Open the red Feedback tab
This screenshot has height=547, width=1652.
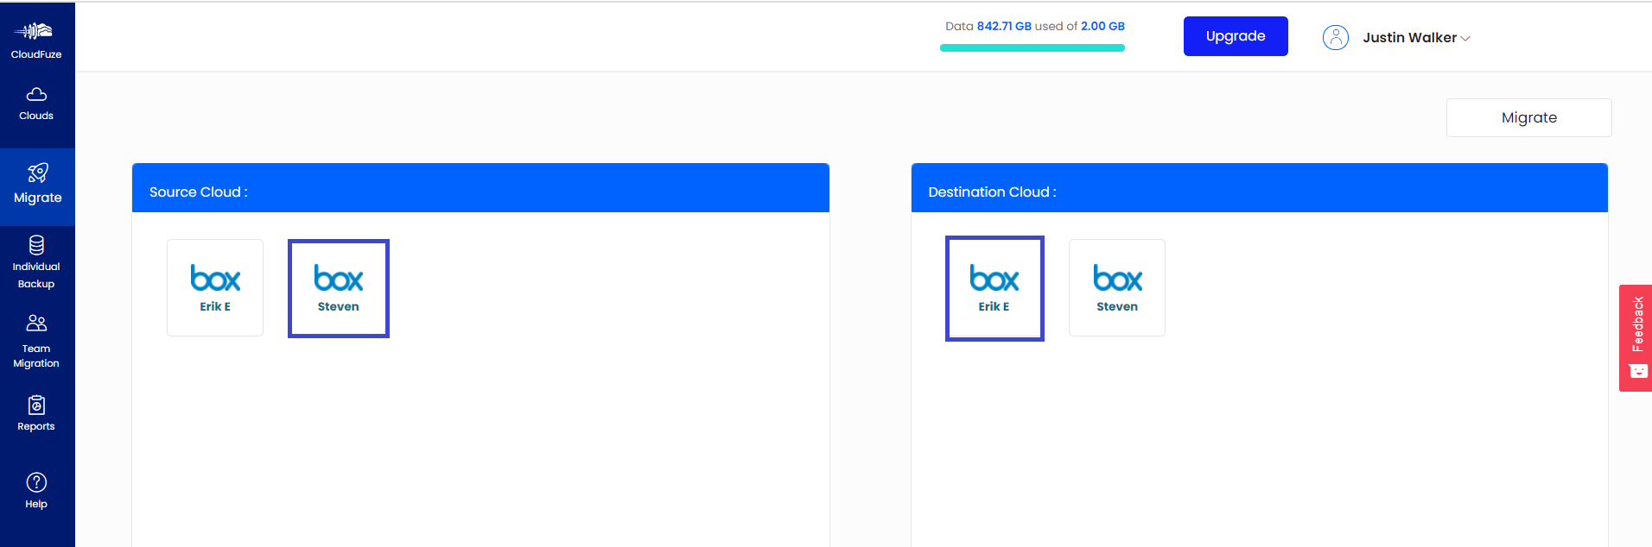1636,338
